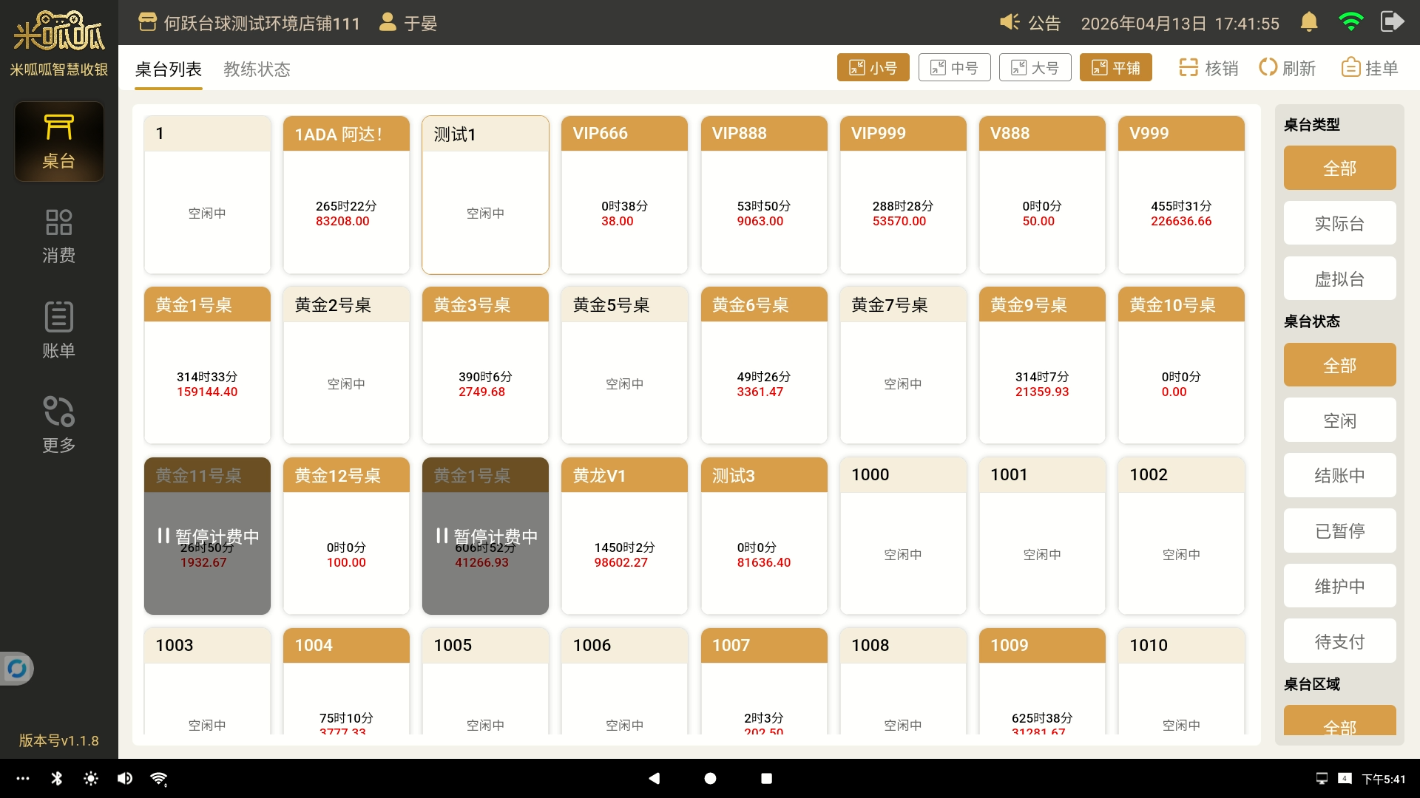1420x798 pixels.
Task: Open the 更多 more sidebar menu
Action: pos(58,424)
